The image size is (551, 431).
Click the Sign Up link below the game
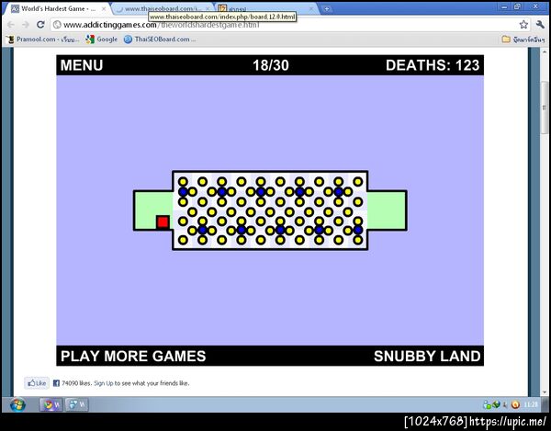(103, 383)
